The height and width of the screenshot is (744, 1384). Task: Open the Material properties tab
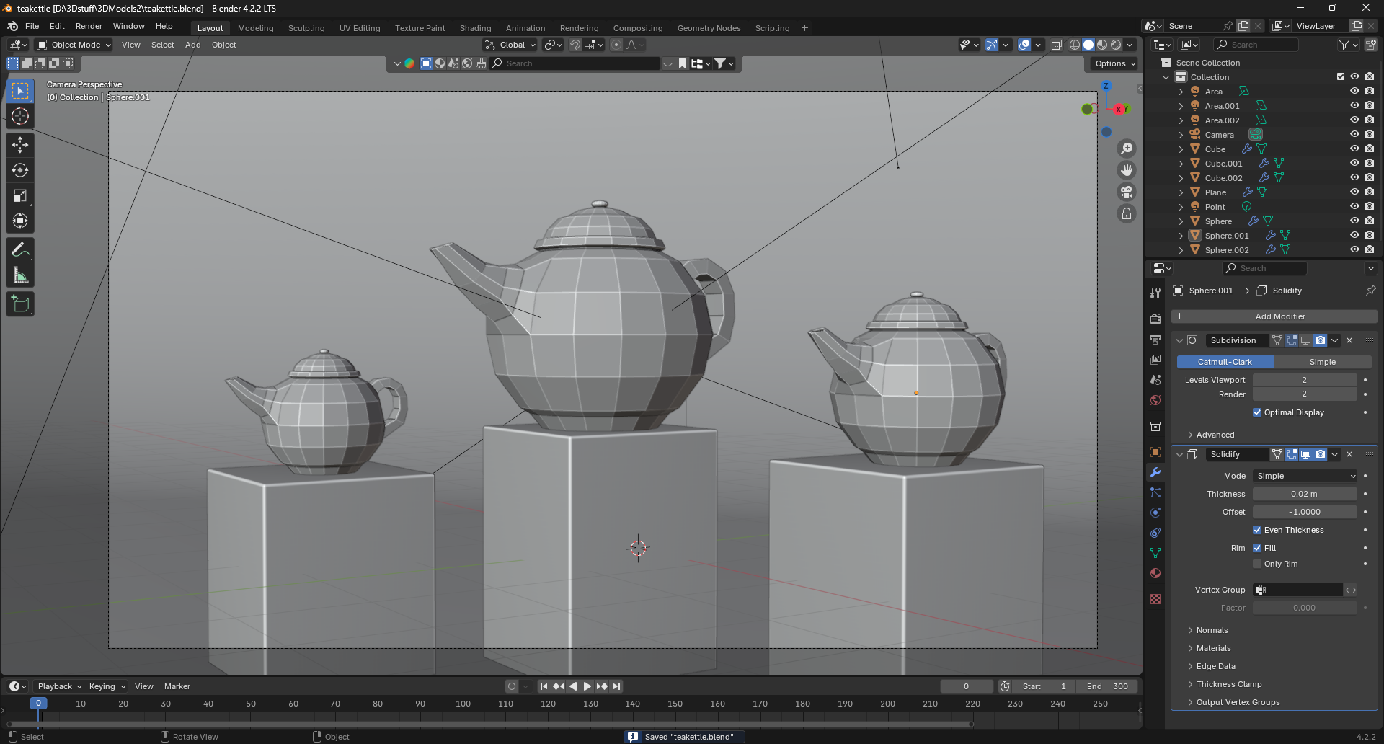(x=1155, y=573)
